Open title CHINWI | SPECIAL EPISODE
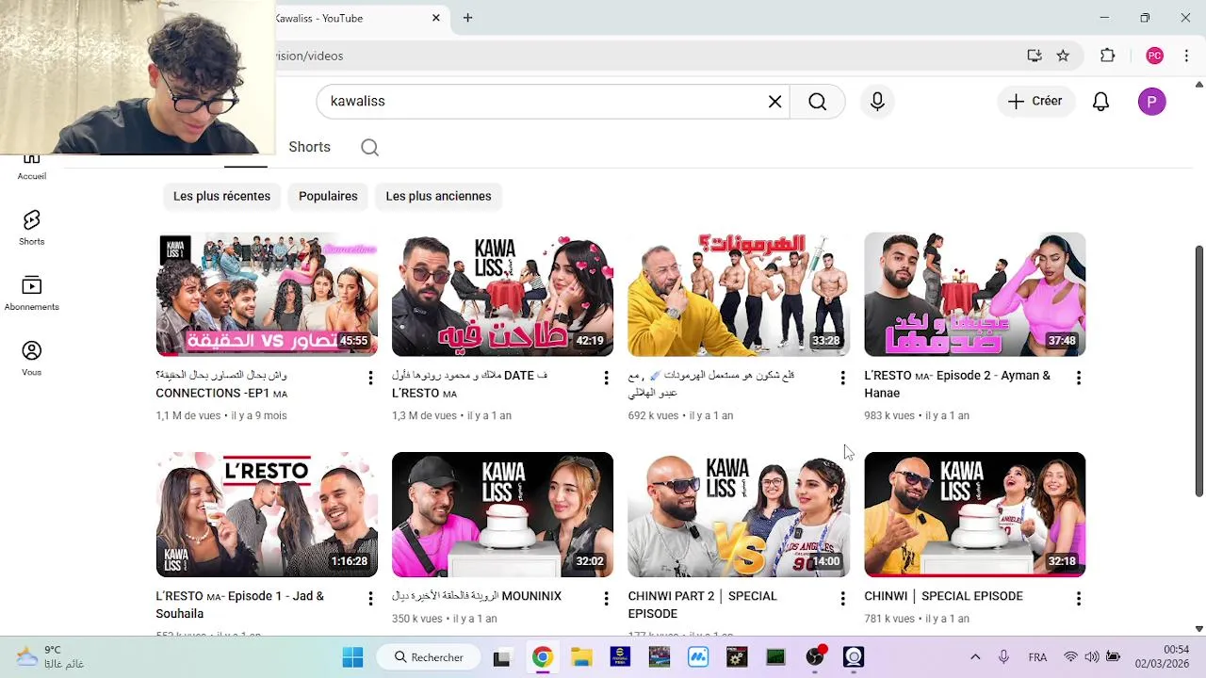Viewport: 1206px width, 678px height. pos(943,596)
